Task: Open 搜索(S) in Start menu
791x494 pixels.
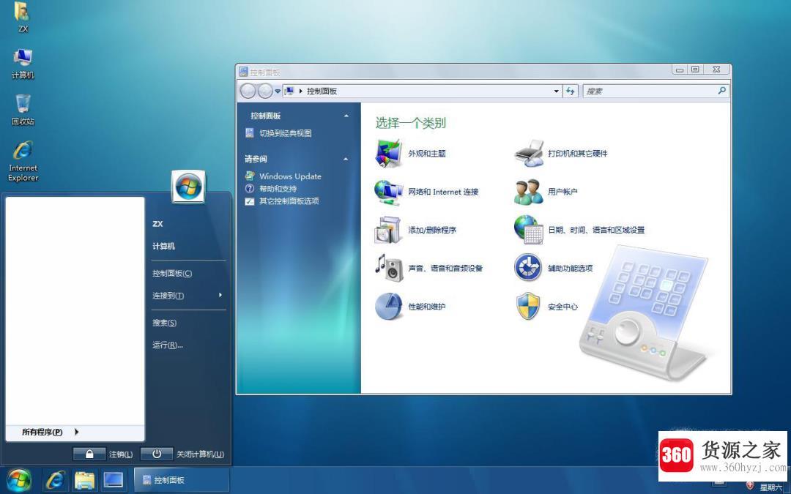Action: (x=165, y=323)
